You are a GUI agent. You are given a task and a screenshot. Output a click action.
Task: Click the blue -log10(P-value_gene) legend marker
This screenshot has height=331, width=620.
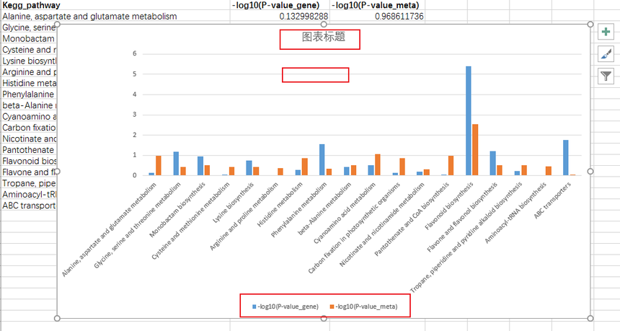point(254,306)
